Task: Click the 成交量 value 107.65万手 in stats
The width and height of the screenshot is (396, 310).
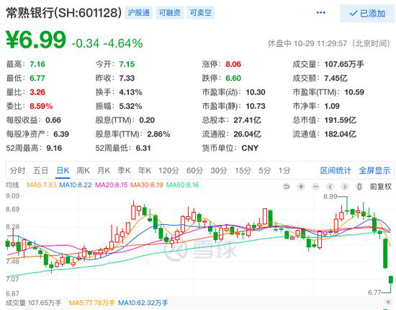Action: click(344, 64)
